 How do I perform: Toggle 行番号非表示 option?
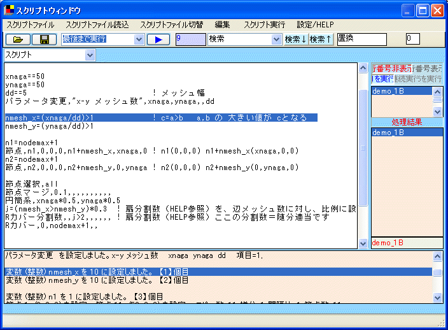tap(392, 69)
